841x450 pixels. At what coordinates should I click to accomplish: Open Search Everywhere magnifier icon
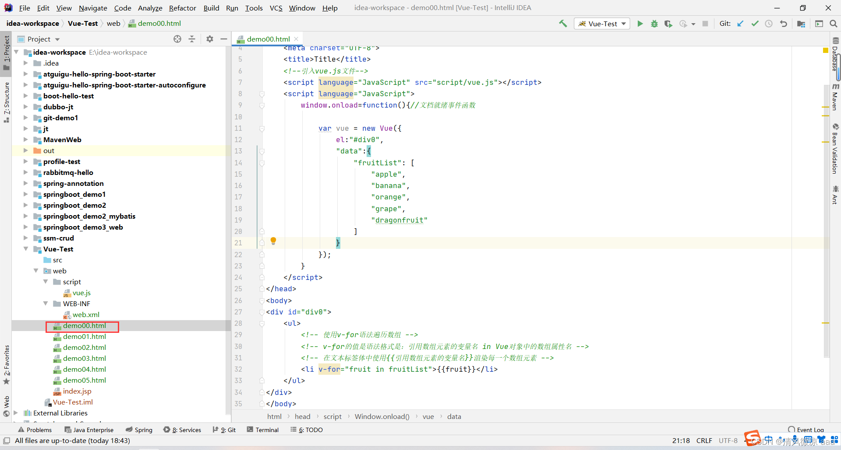coord(834,24)
